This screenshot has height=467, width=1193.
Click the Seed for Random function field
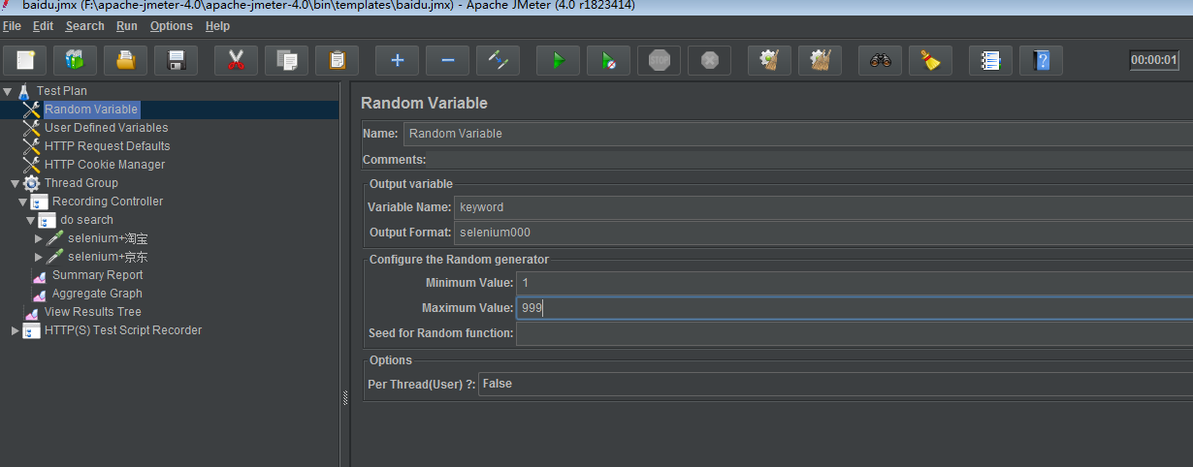tap(854, 333)
